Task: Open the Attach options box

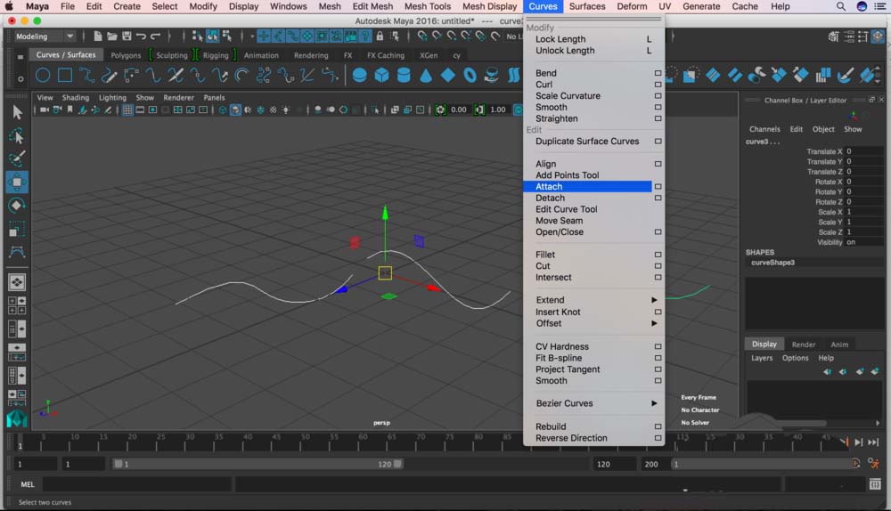Action: 658,187
